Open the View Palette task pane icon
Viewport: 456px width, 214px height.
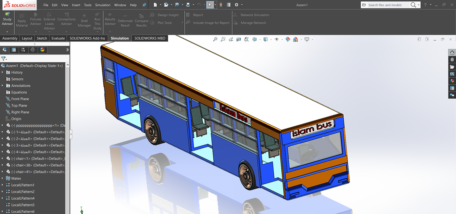pyautogui.click(x=452, y=74)
